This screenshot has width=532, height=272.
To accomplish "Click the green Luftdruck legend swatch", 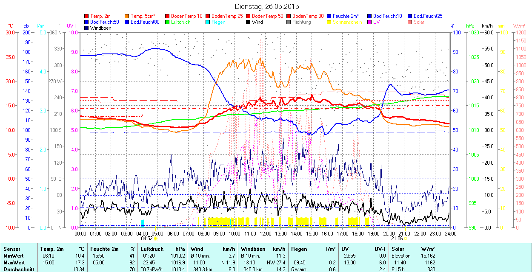I will (168, 22).
